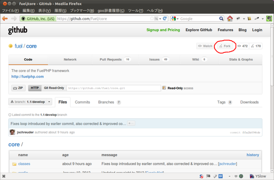The width and height of the screenshot is (274, 180).
Task: Click the search magnifier in the Google box
Action: pyautogui.click(x=221, y=19)
